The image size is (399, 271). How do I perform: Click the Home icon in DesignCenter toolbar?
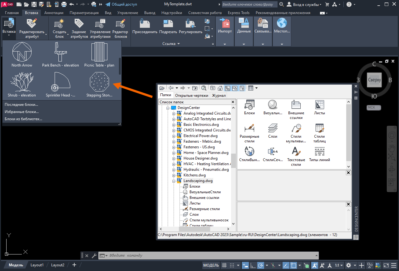coord(220,88)
